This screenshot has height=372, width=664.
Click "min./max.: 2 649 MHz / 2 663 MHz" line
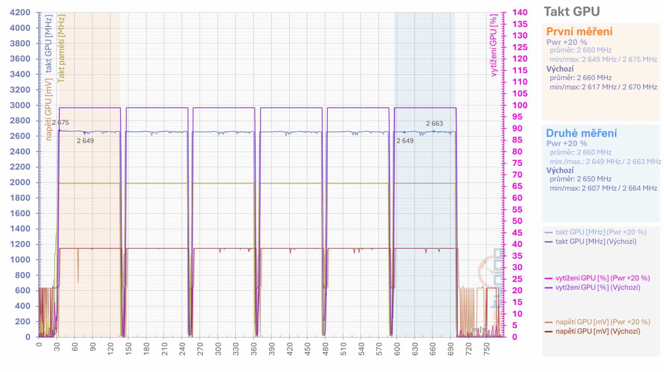point(605,162)
